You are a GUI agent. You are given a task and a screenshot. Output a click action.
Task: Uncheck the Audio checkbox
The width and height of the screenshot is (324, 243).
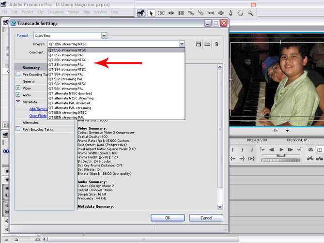point(18,95)
